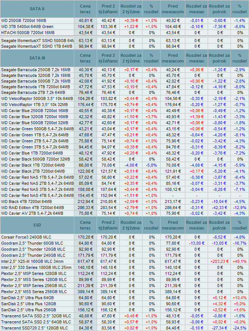Screen dimensions: 249x331
Task: Click the 104,38 € current price cell
Action: pos(85,27)
